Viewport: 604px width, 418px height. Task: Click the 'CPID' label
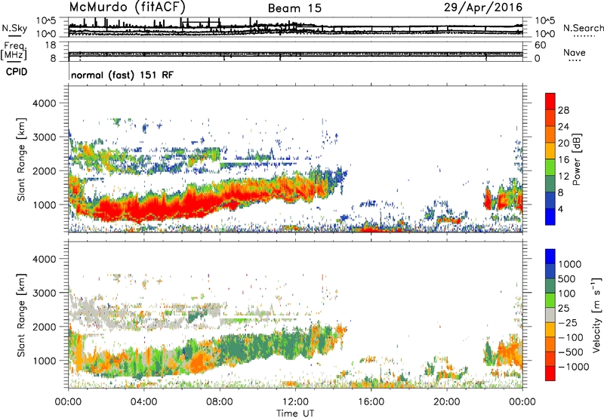click(x=17, y=72)
